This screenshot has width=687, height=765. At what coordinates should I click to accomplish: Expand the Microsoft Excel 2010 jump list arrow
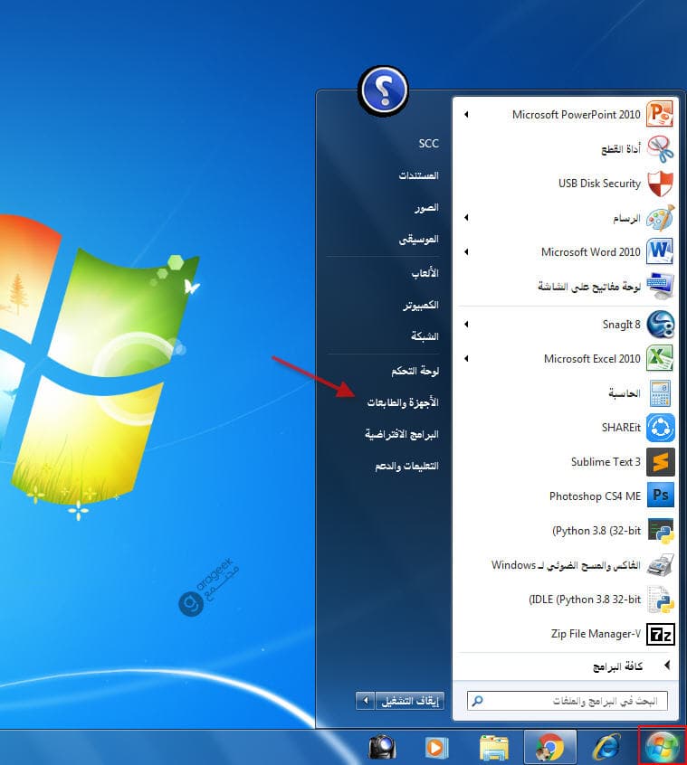click(466, 359)
